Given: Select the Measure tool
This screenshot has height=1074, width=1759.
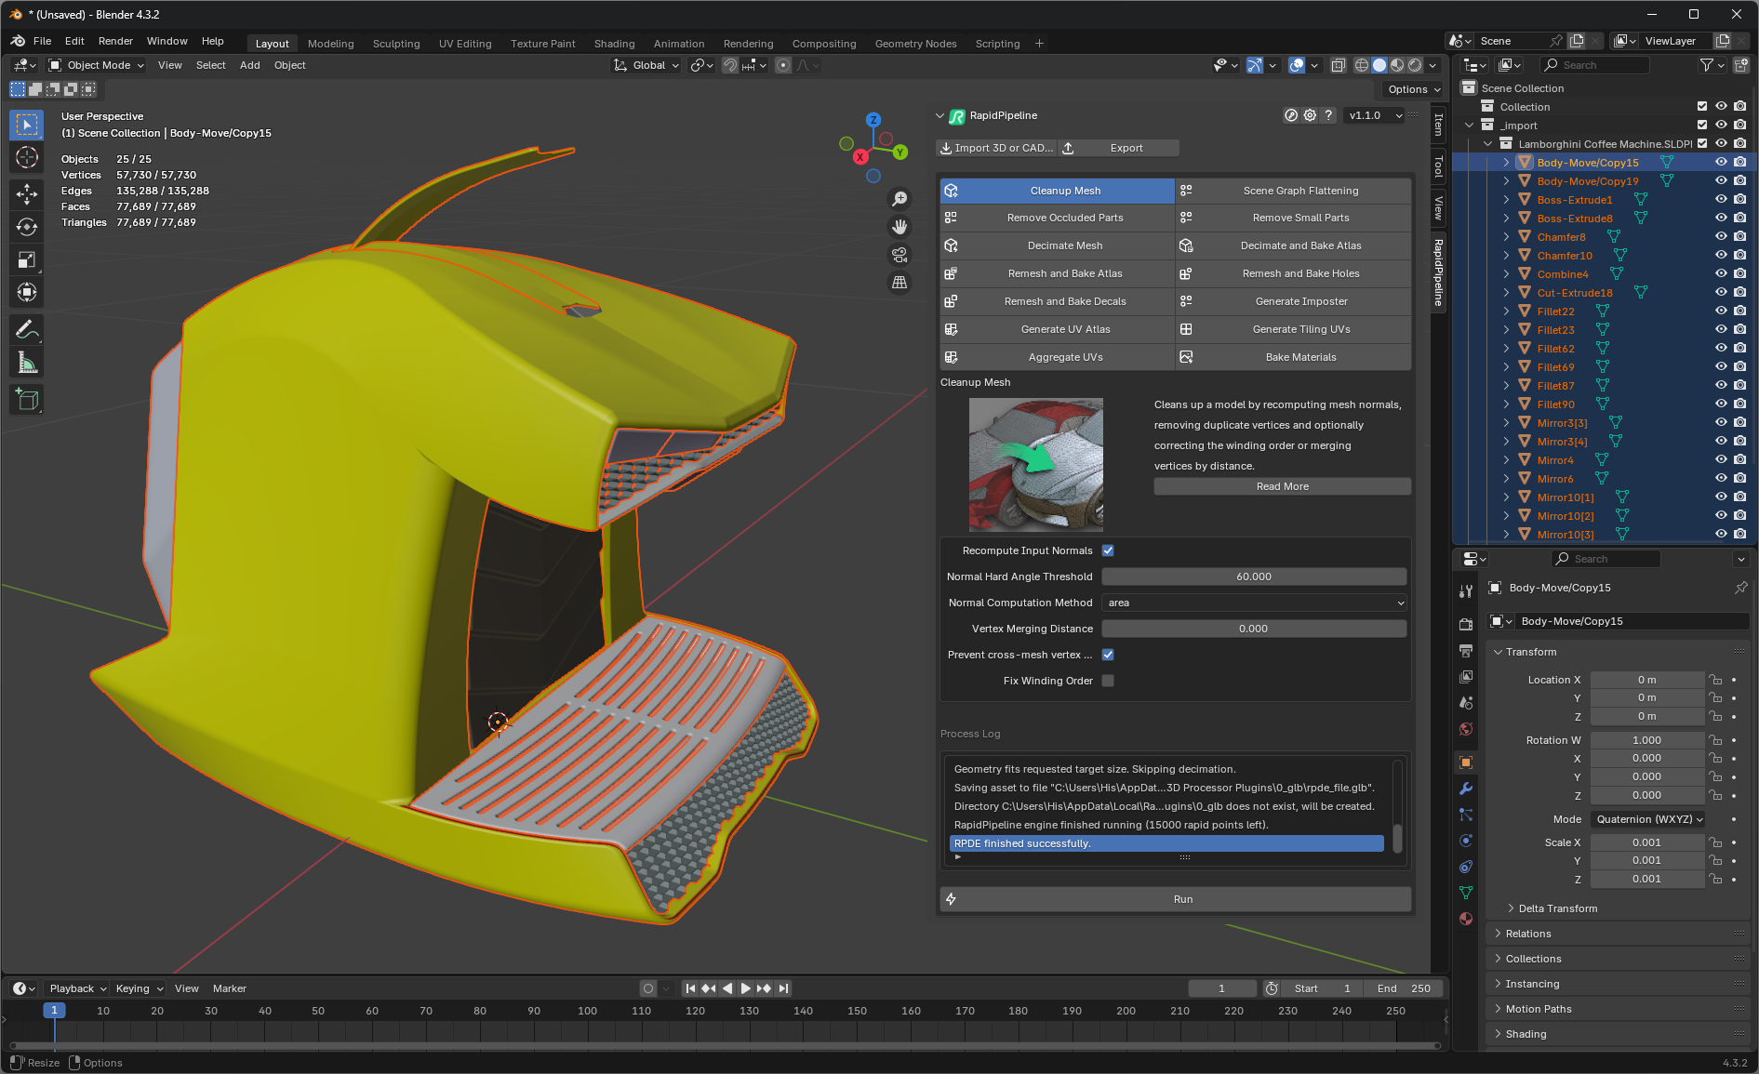Looking at the screenshot, I should 27,362.
